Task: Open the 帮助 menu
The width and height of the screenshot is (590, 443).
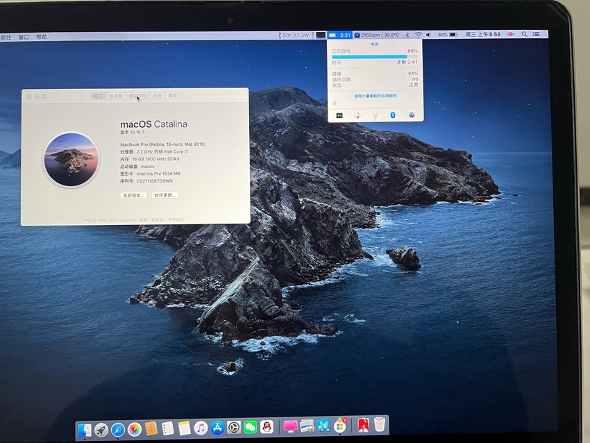Action: tap(42, 37)
